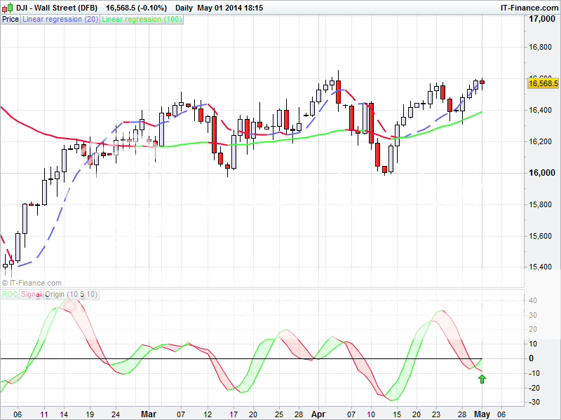Click the green up arrow signal marker
Screen dimensions: 561x420
(x=482, y=379)
